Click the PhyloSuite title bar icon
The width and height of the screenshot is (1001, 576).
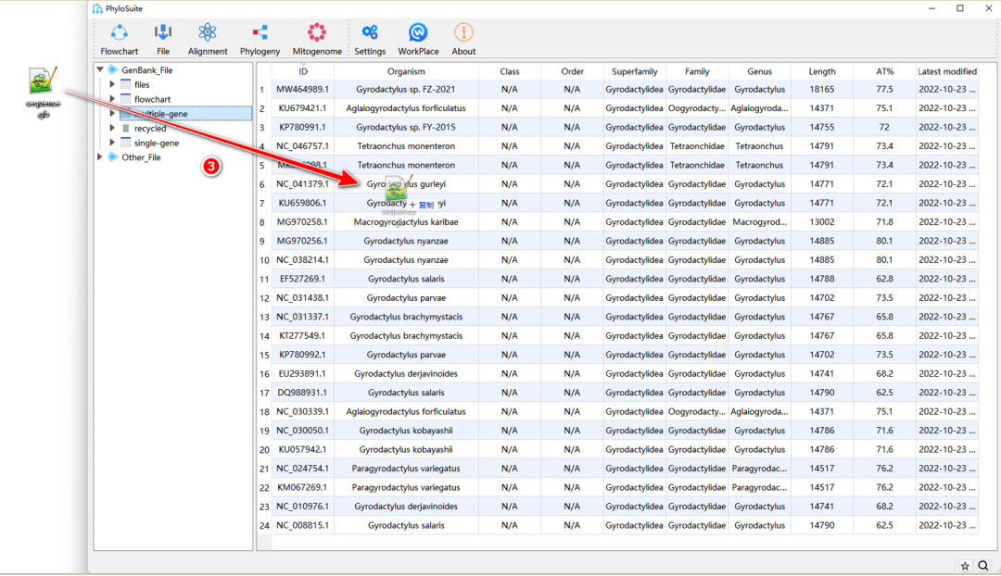(97, 8)
